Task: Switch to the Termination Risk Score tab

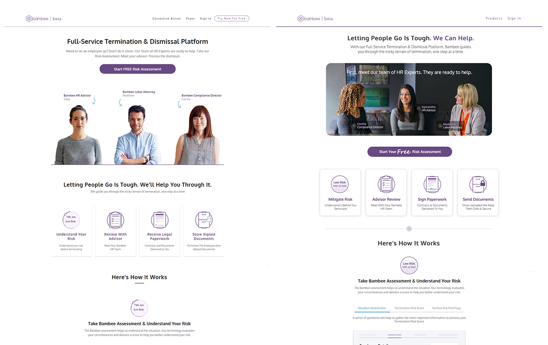Action: pos(409,308)
